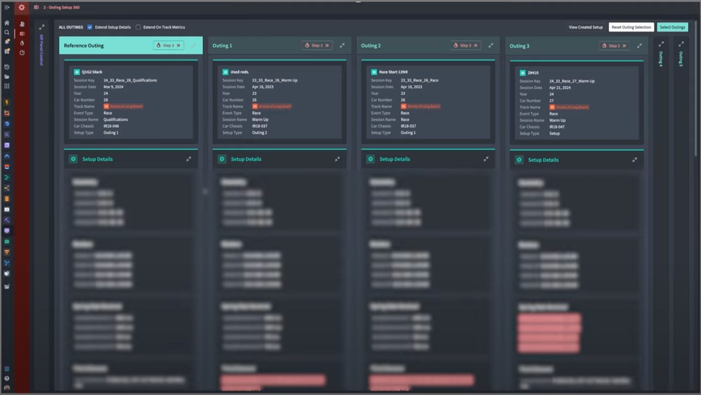701x395 pixels.
Task: Click Step 3 button on Outing 3
Action: click(x=614, y=46)
